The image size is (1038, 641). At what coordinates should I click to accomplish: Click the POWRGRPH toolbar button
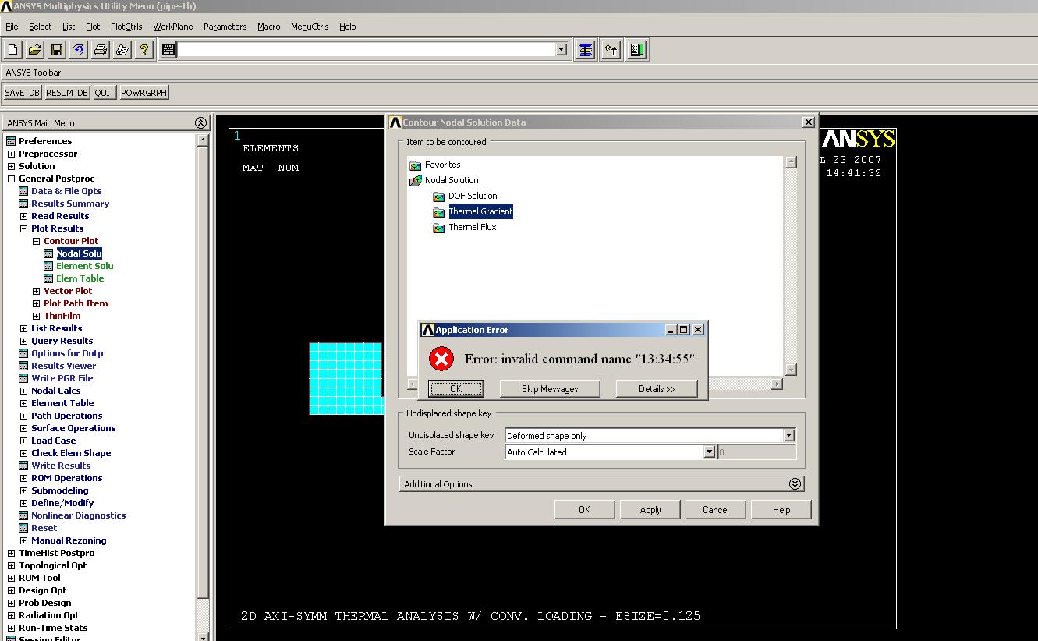(x=144, y=93)
